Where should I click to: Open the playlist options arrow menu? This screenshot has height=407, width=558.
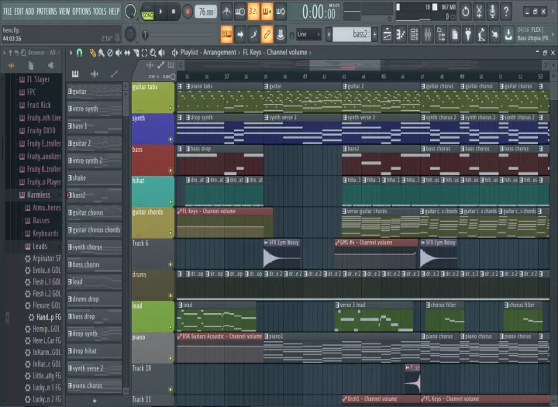pos(71,53)
